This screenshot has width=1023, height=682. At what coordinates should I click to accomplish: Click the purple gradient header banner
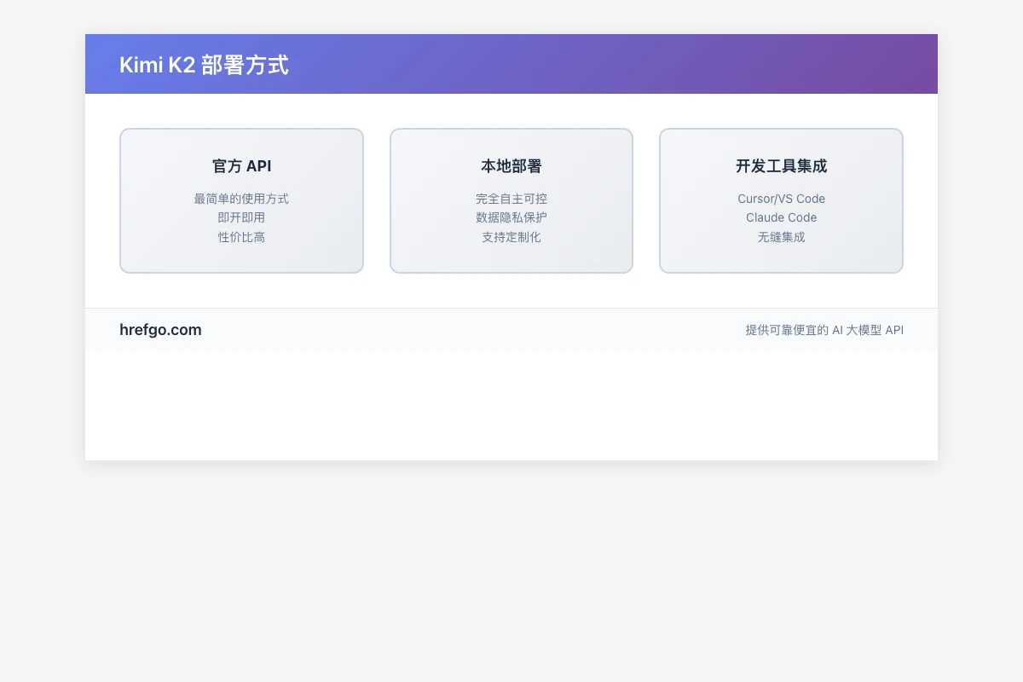pos(511,64)
